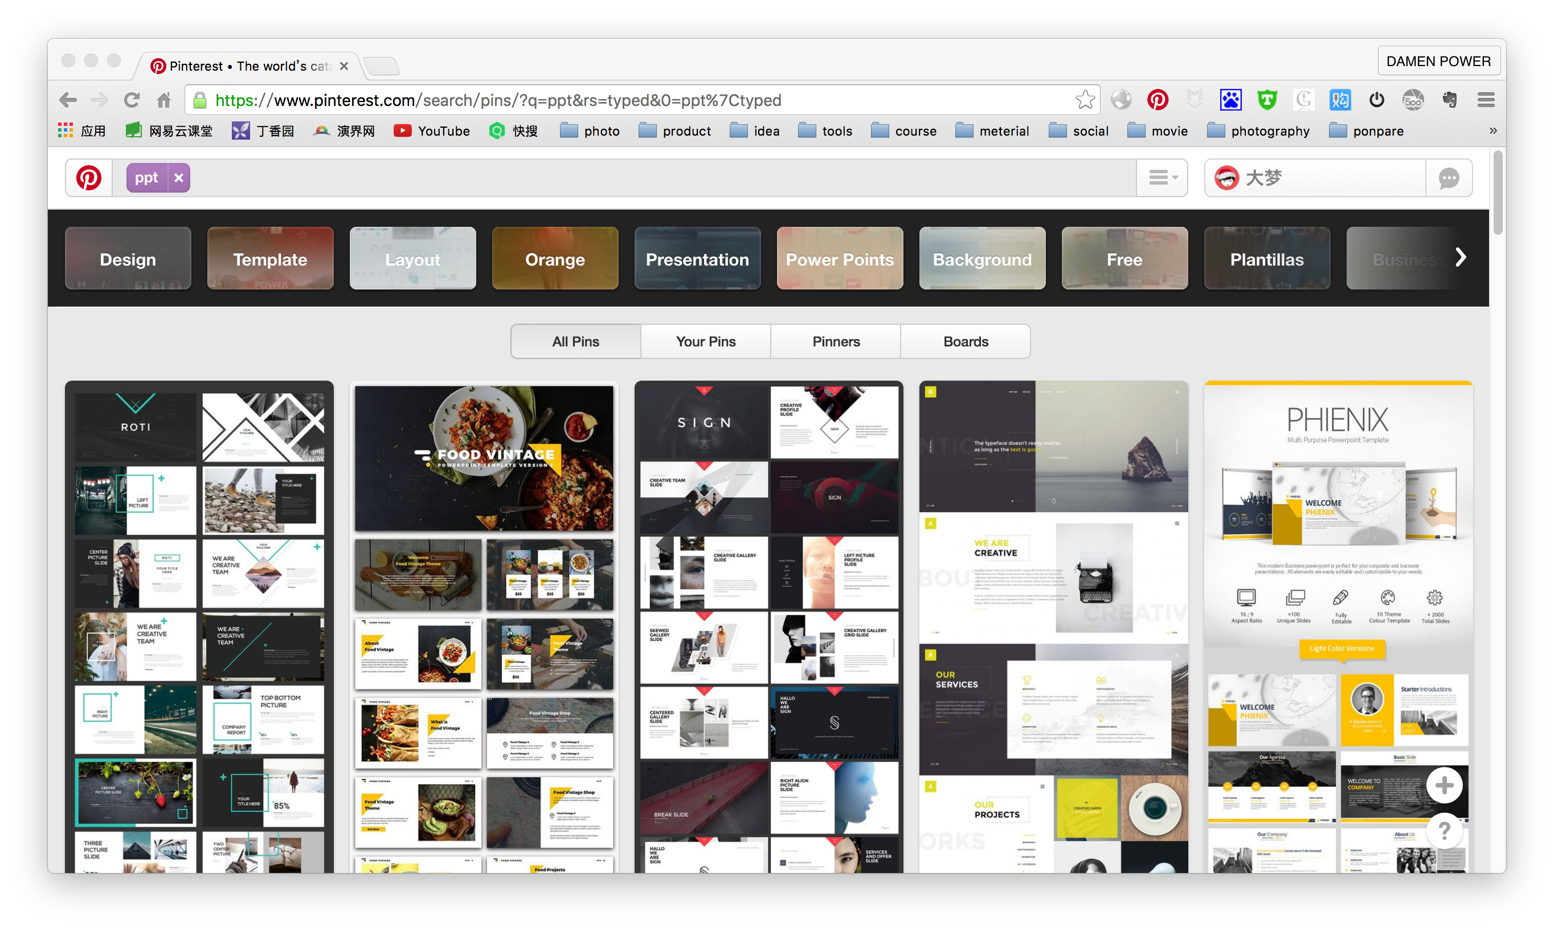1554x930 pixels.
Task: Open the notifications speech bubble icon
Action: [1449, 178]
